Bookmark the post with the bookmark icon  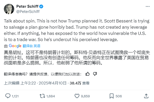[112, 96]
